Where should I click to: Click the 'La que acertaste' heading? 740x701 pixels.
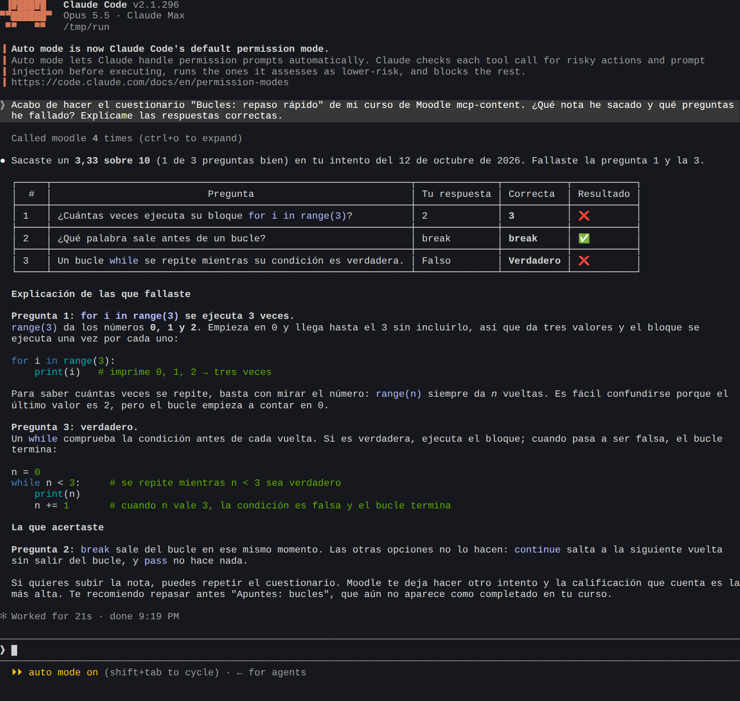(57, 527)
